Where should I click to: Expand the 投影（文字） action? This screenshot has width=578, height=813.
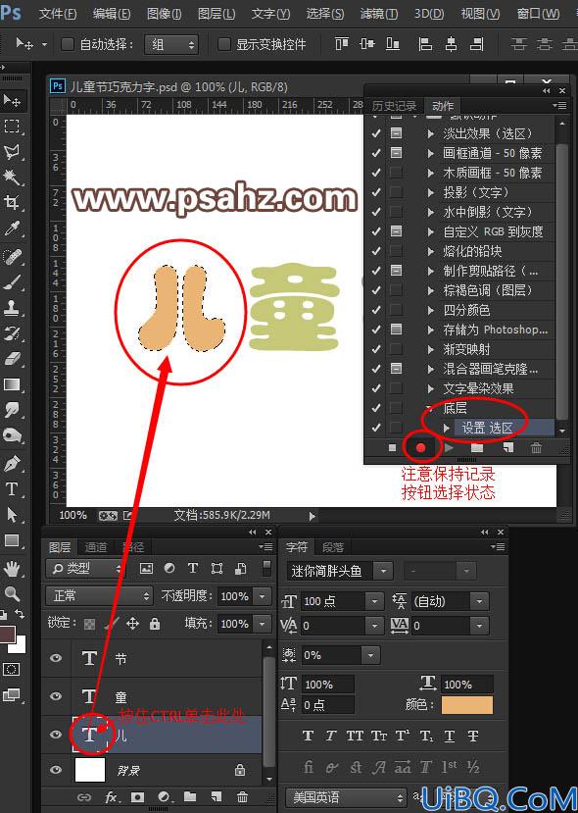point(430,192)
